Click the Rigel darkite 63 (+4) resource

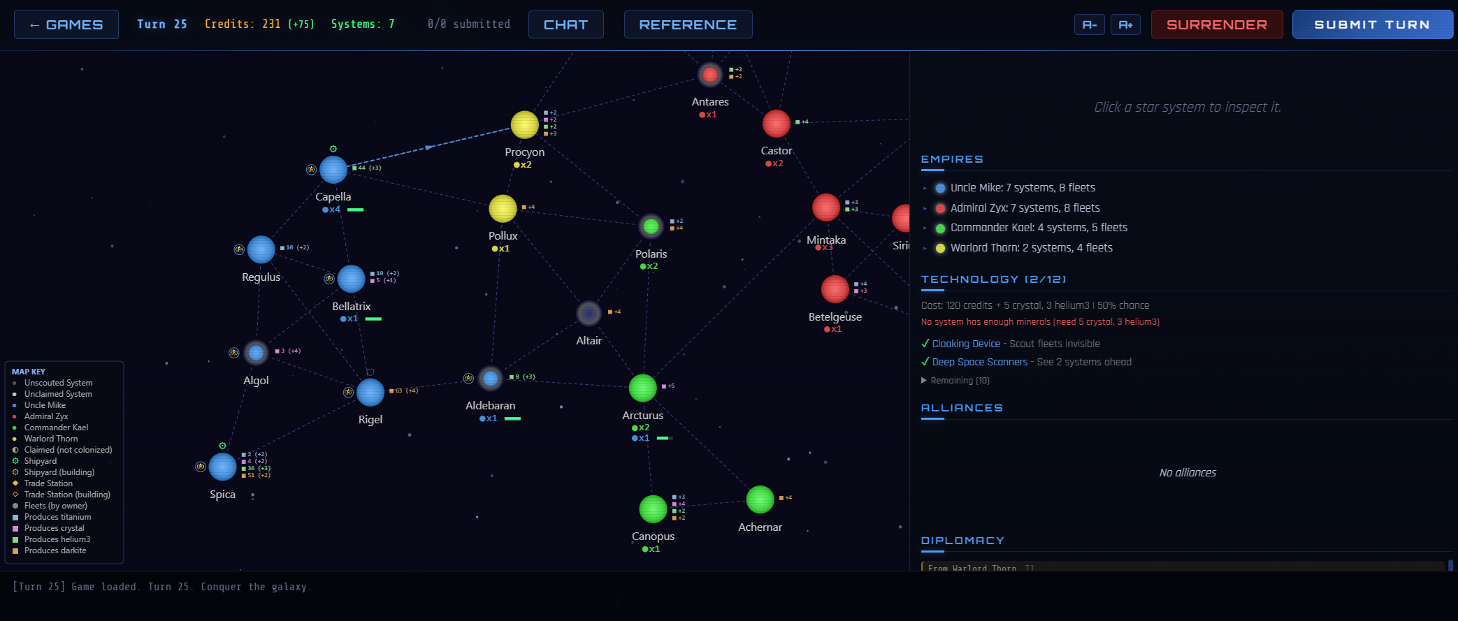404,390
